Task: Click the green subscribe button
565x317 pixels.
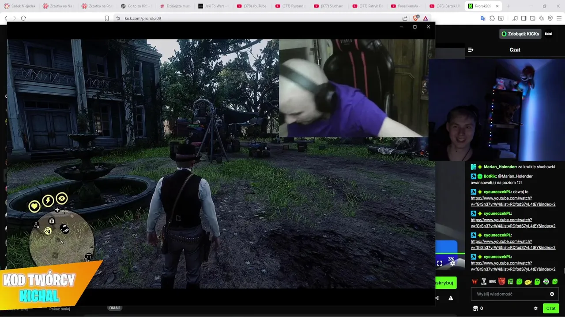Action: coord(445,283)
